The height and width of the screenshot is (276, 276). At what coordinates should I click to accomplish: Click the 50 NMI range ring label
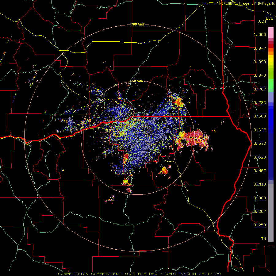point(138,81)
